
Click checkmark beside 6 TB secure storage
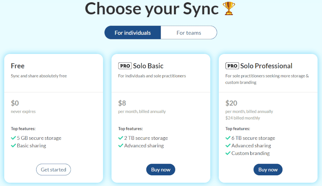pos(228,138)
